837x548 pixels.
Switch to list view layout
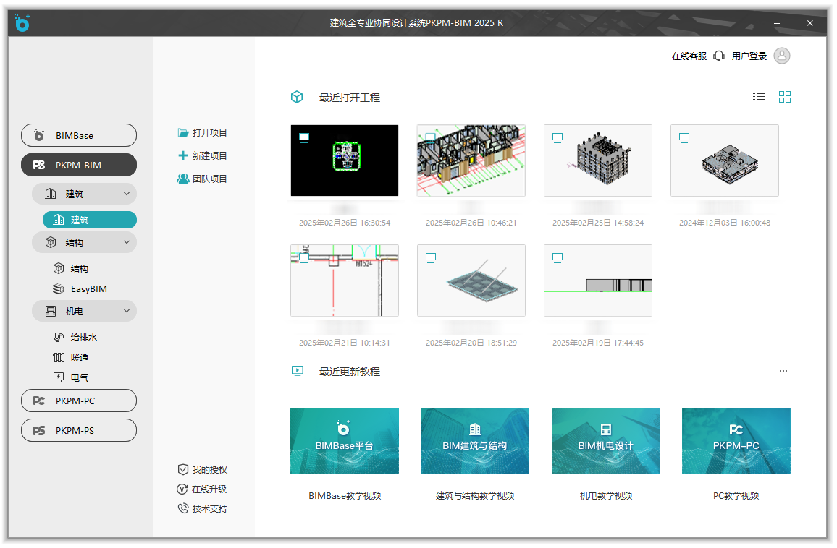(x=758, y=97)
